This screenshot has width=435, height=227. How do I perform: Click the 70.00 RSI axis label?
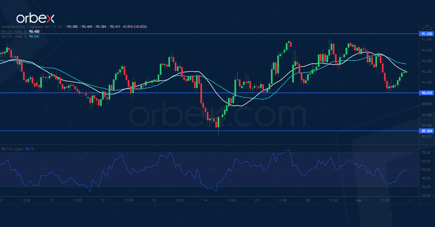point(426,153)
